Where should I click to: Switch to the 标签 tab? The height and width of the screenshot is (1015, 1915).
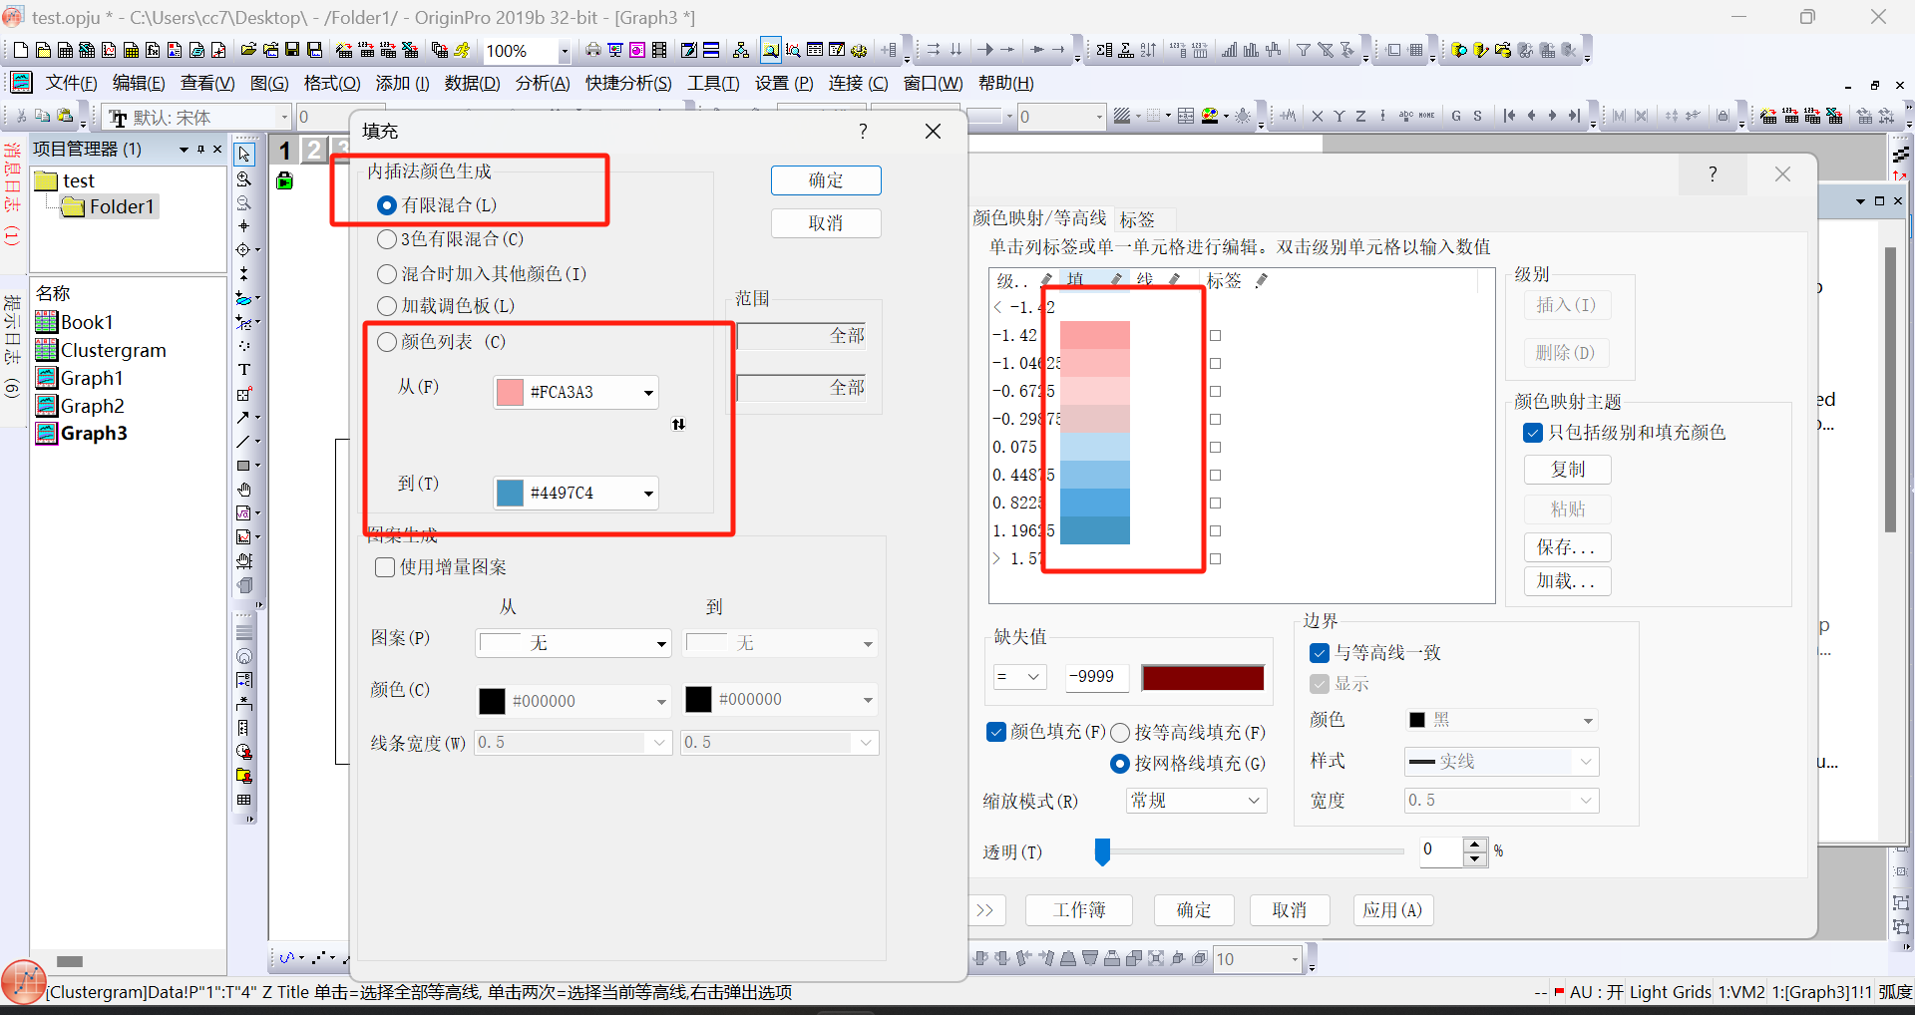click(x=1137, y=219)
